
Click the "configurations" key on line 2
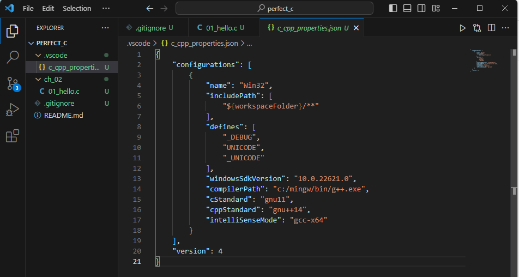(x=208, y=64)
